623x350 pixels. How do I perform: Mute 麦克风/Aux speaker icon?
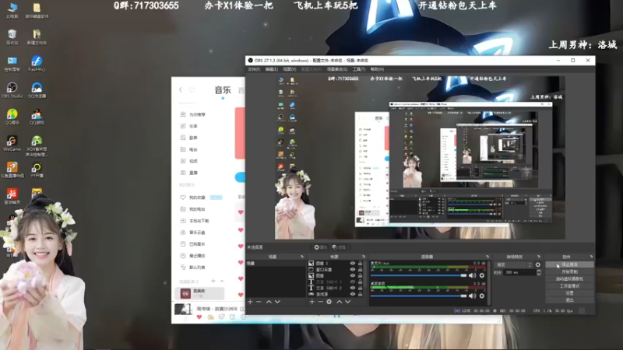(472, 275)
